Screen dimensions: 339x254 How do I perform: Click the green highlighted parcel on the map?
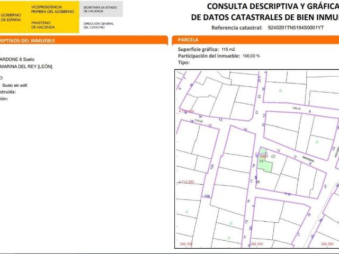pos(266,166)
